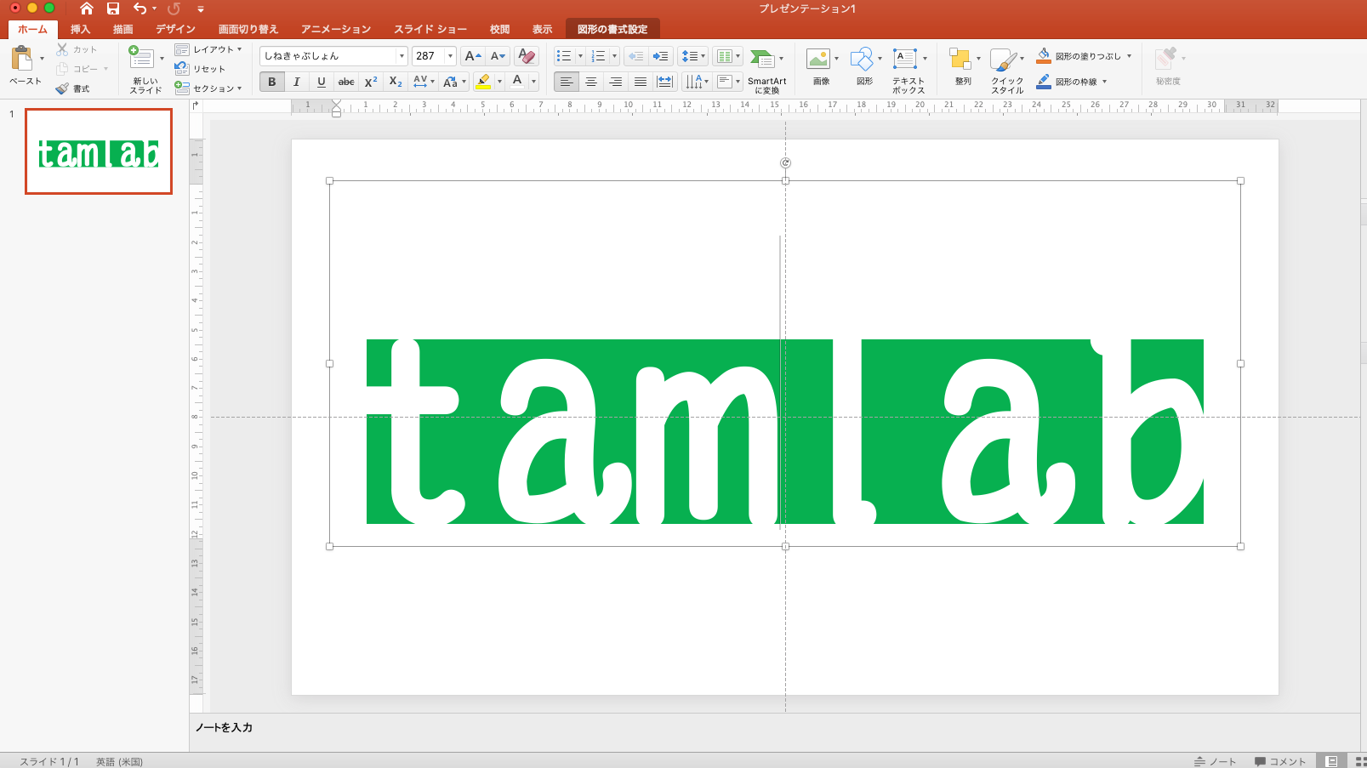Open the font name dropdown
The image size is (1367, 768).
(402, 56)
